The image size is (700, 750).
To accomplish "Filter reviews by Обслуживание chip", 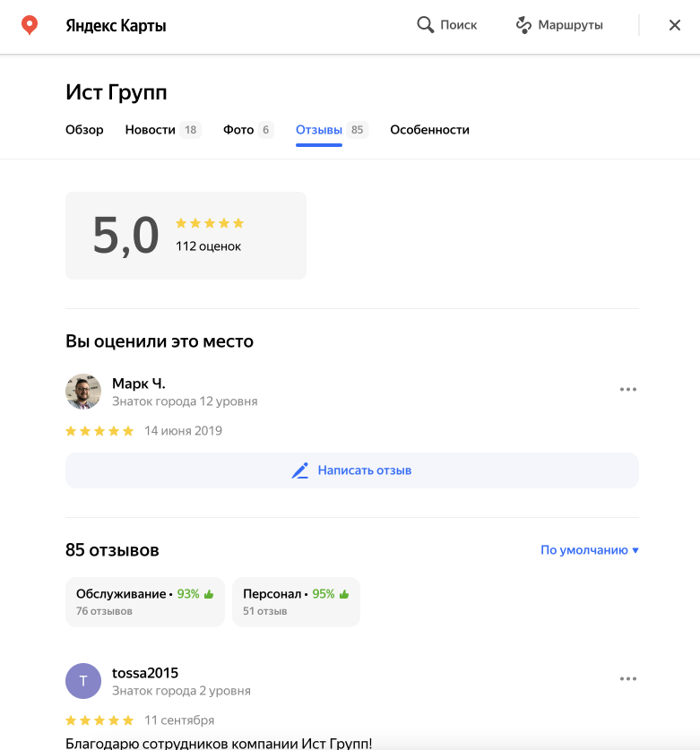I will point(145,602).
